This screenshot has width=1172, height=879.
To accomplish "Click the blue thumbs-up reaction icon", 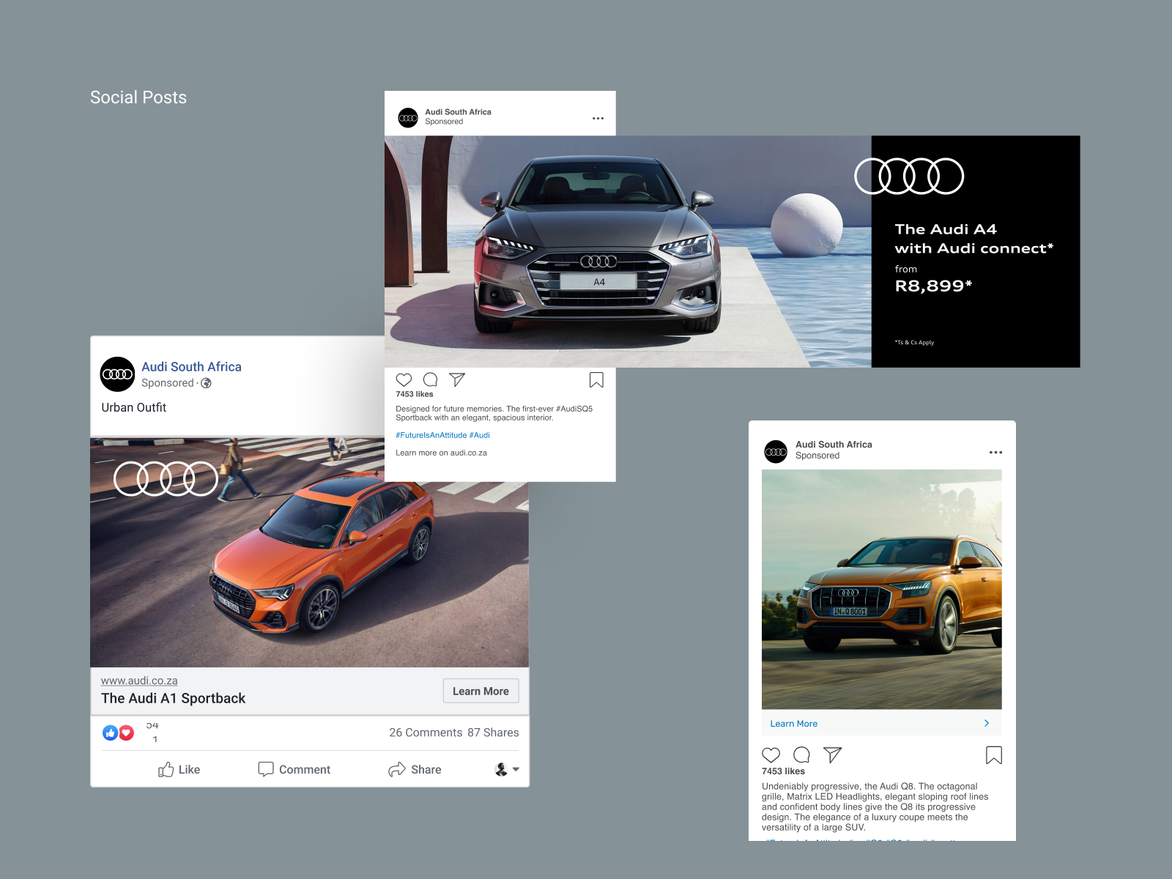I will (110, 732).
